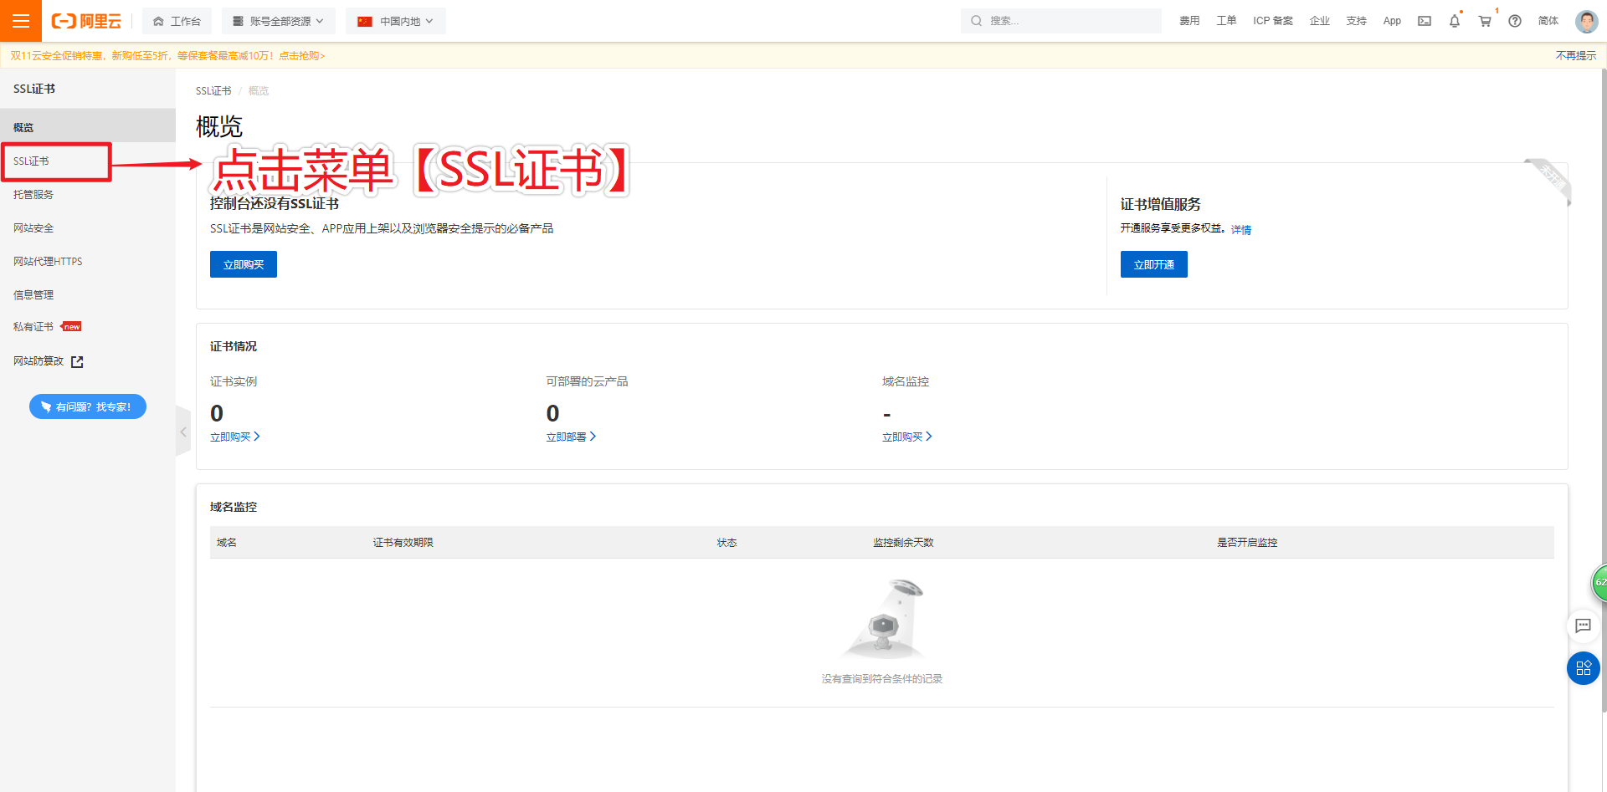Open the 工单 menu
The width and height of the screenshot is (1607, 792).
1226,21
